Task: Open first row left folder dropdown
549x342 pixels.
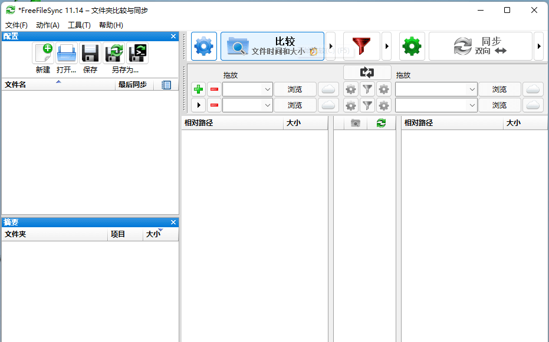Action: click(x=268, y=89)
